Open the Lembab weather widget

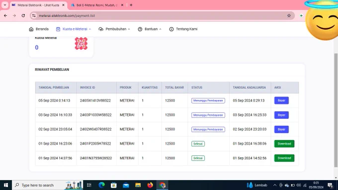click(257, 185)
